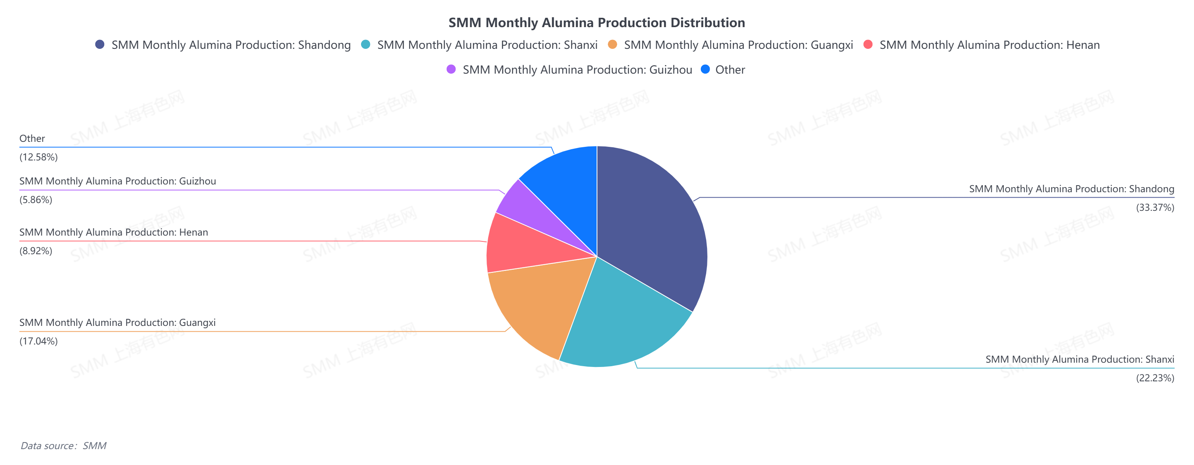This screenshot has height=465, width=1194.
Task: Click the blue Other legend marker
Action: coord(705,69)
